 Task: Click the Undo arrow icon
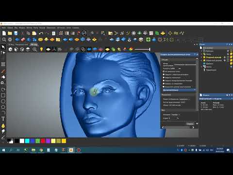41,33
